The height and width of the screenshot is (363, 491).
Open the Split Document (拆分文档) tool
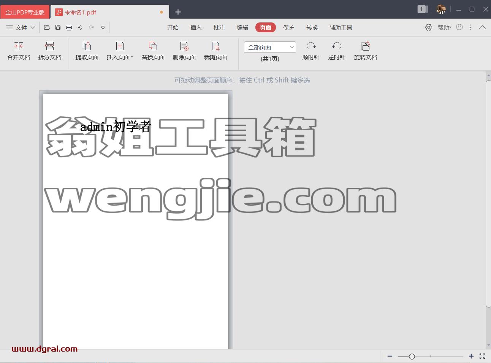50,51
